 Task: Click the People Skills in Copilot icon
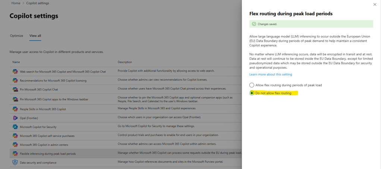coord(15,109)
